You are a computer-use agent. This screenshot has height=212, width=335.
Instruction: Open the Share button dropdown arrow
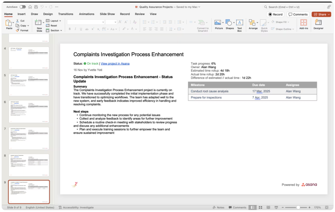tap(329, 14)
